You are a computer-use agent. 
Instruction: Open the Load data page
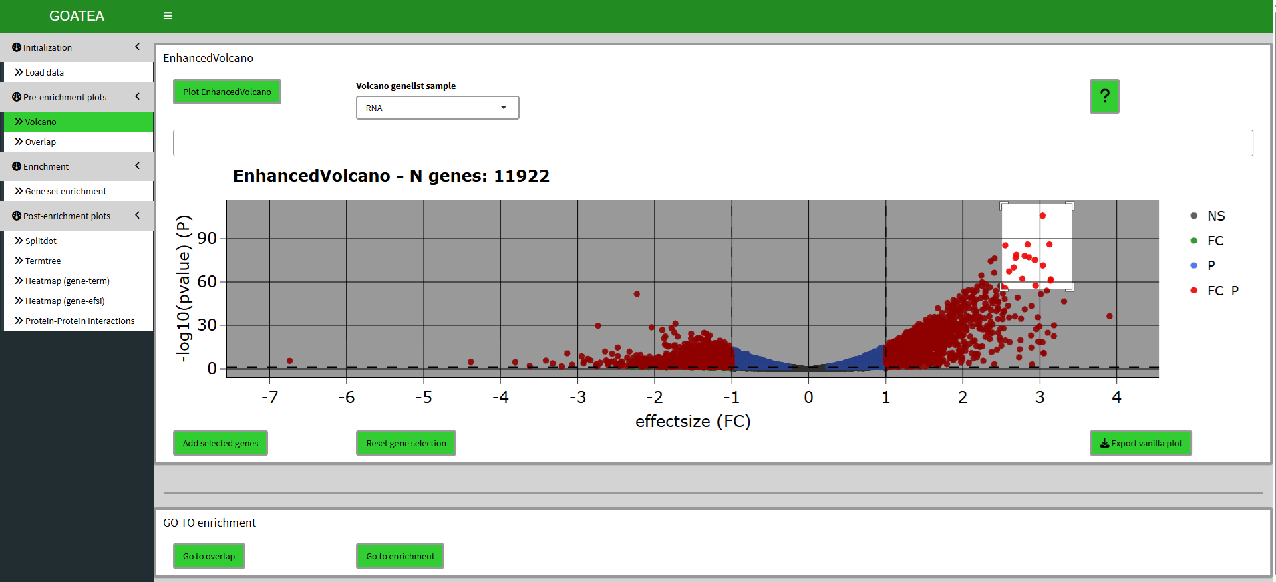click(45, 72)
